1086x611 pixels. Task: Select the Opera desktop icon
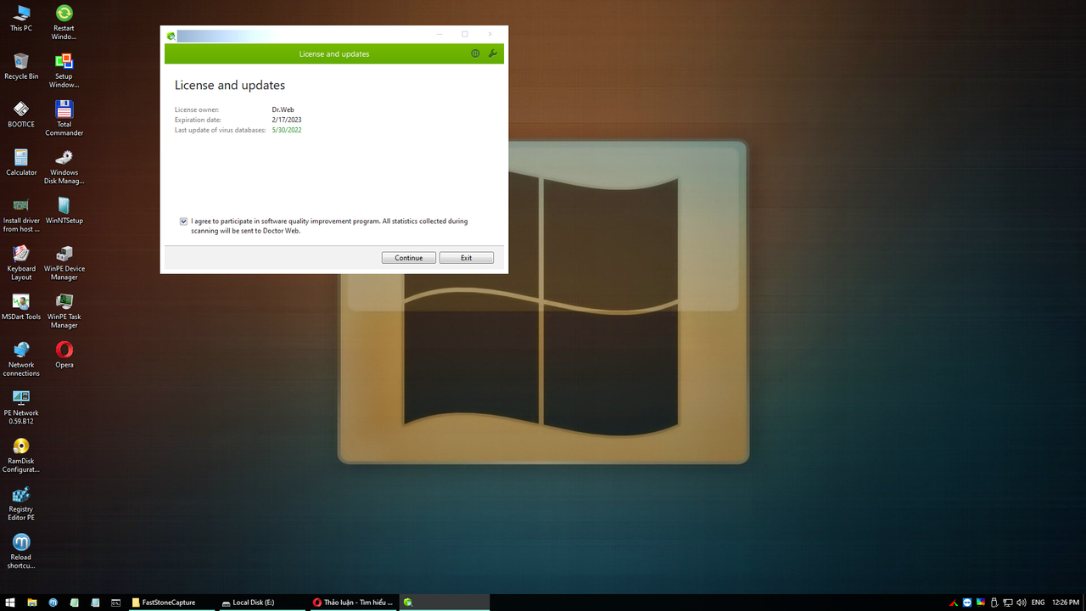coord(64,356)
